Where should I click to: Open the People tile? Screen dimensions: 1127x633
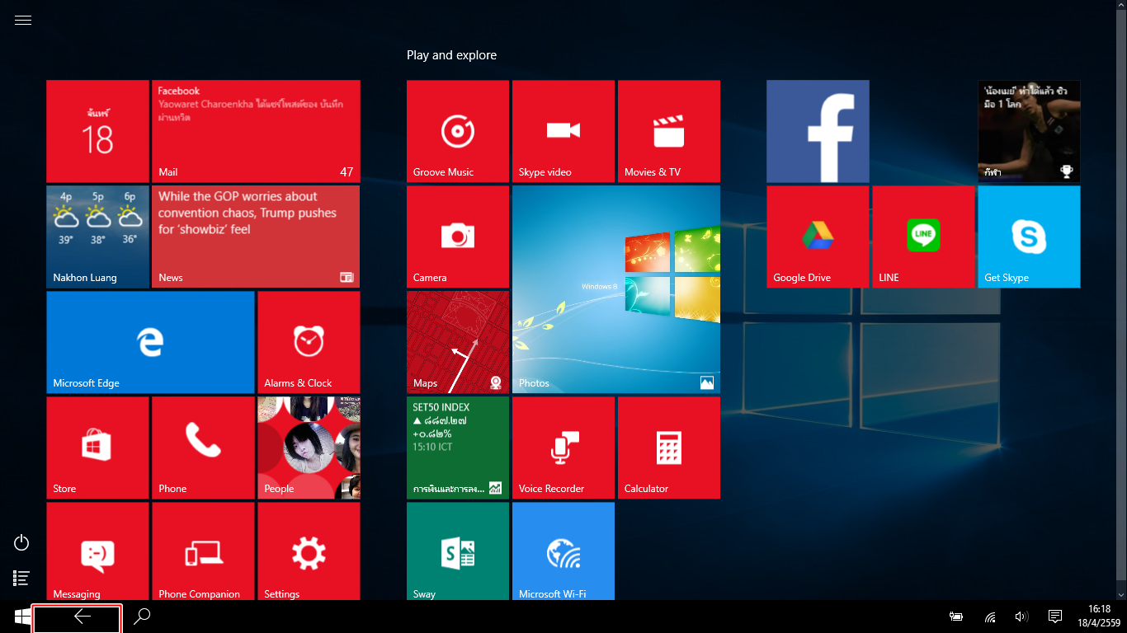click(x=309, y=448)
